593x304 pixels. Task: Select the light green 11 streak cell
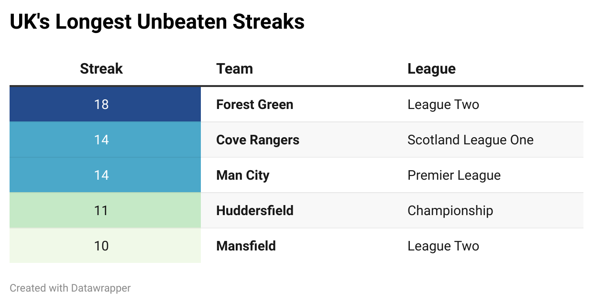click(105, 210)
